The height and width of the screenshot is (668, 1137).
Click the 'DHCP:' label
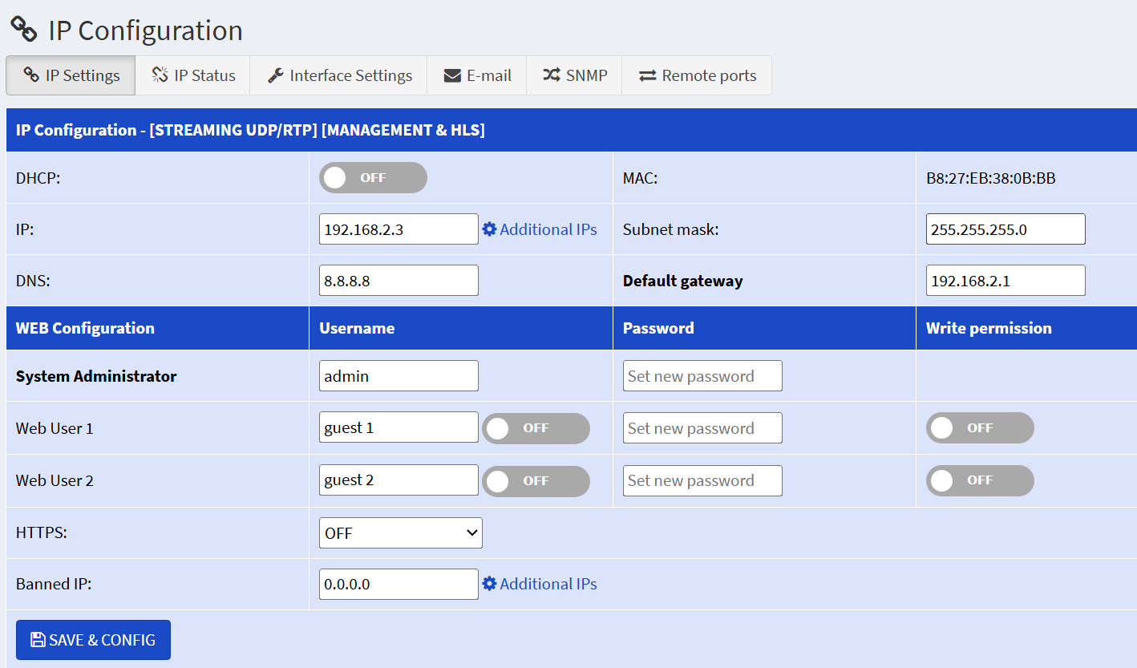(38, 178)
